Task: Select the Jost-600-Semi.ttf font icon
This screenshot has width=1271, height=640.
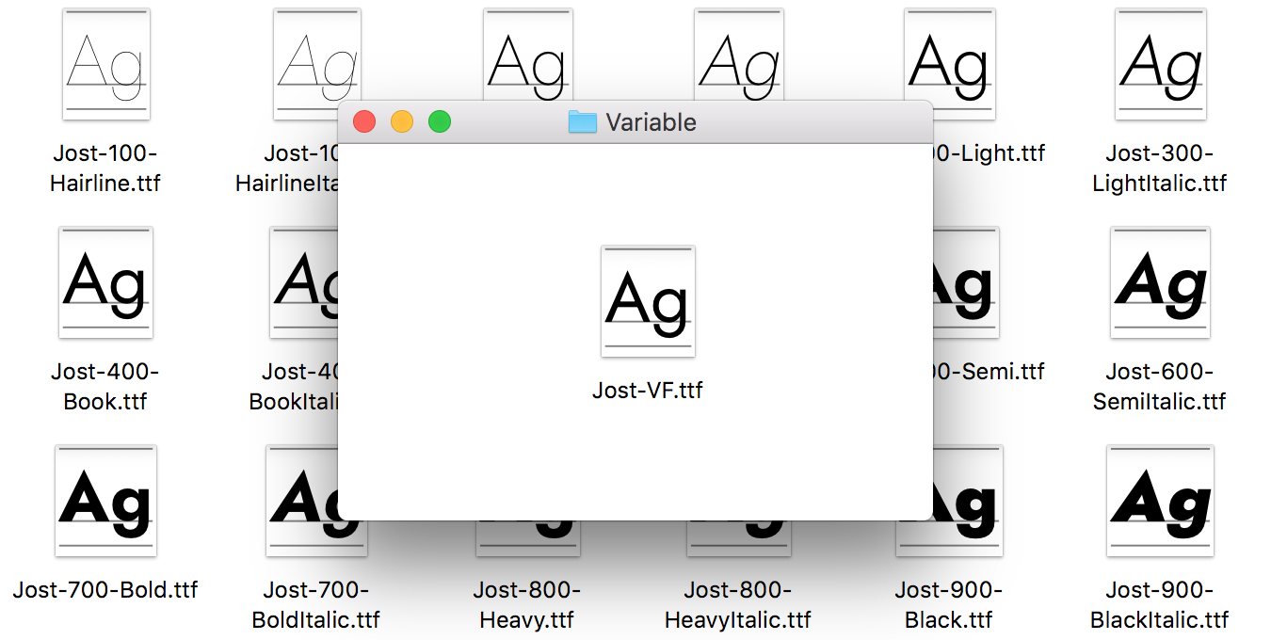Action: (x=966, y=282)
